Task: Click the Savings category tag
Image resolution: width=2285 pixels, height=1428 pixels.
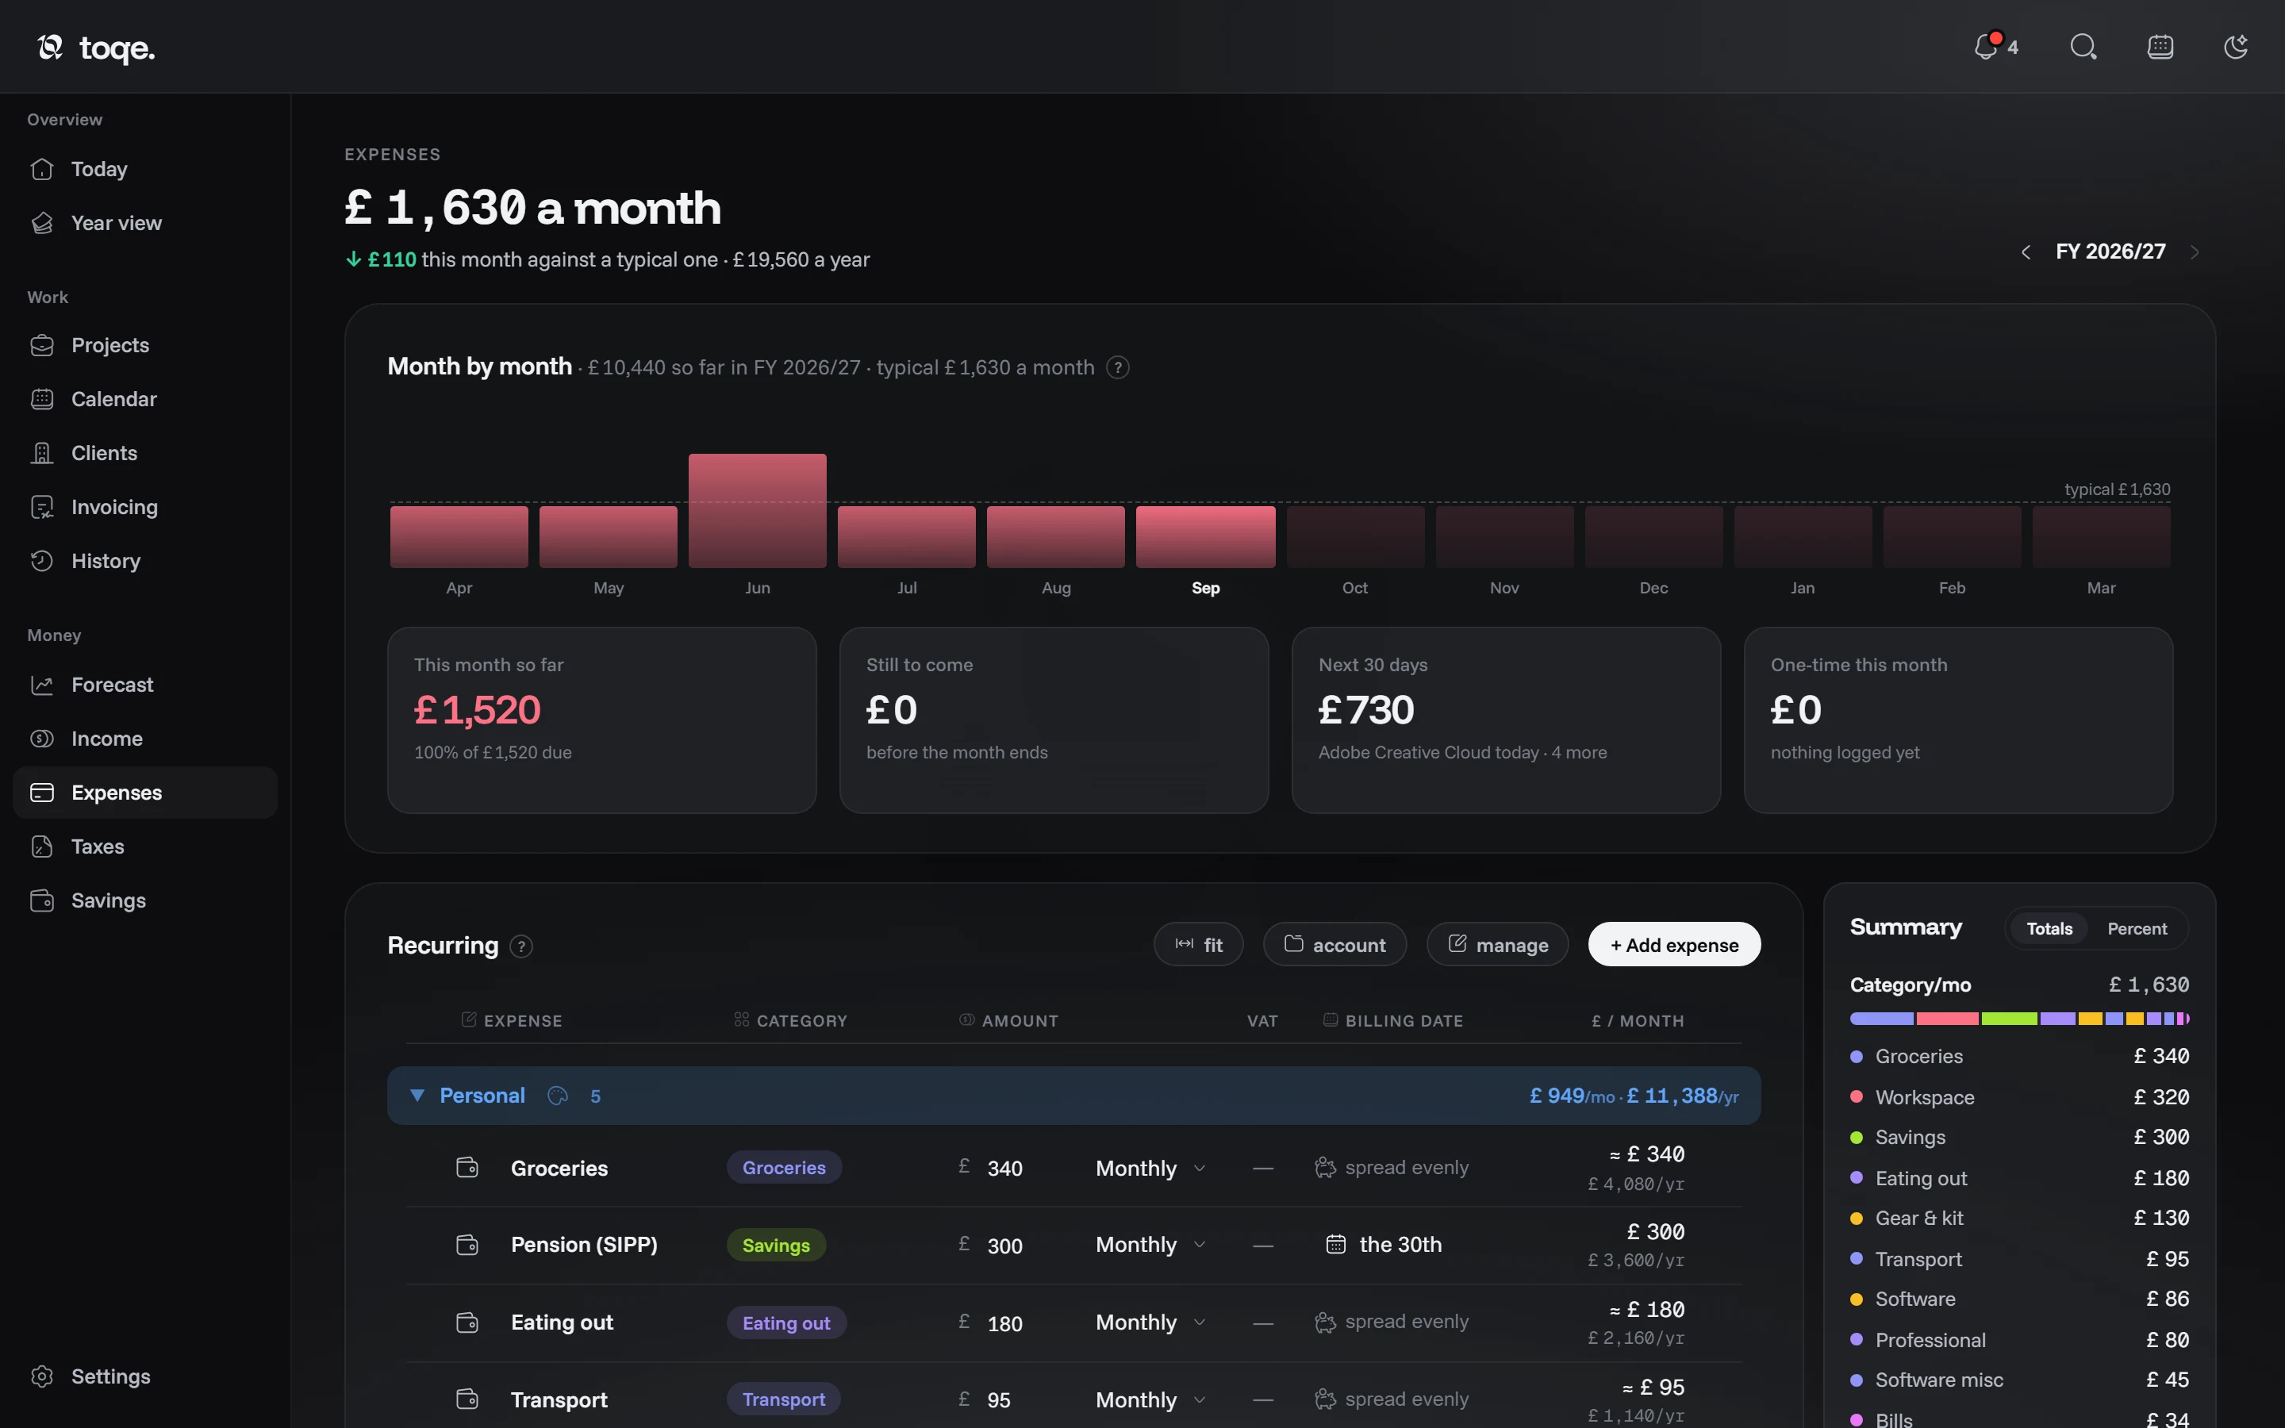Action: [x=776, y=1246]
